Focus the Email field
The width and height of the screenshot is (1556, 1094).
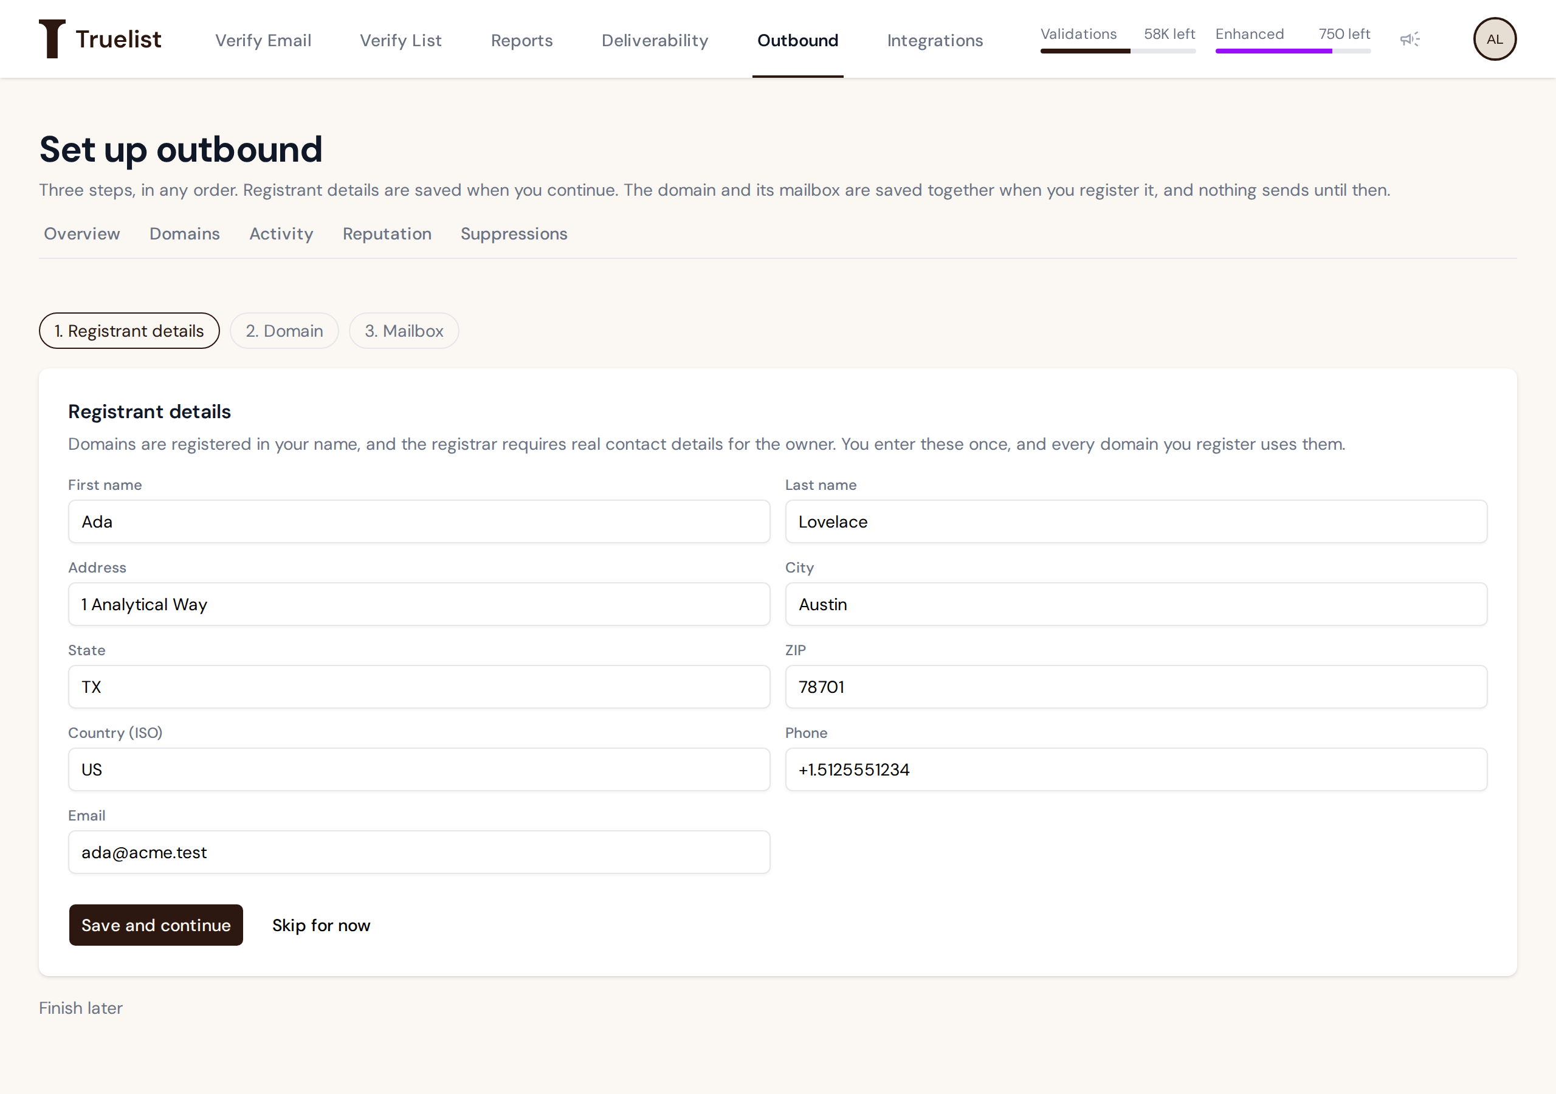[x=419, y=852]
